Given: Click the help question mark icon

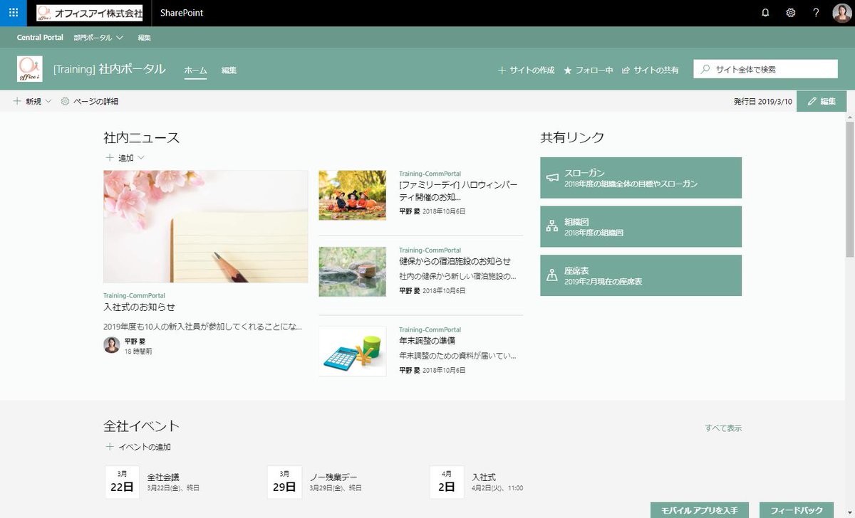Looking at the screenshot, I should coord(816,13).
